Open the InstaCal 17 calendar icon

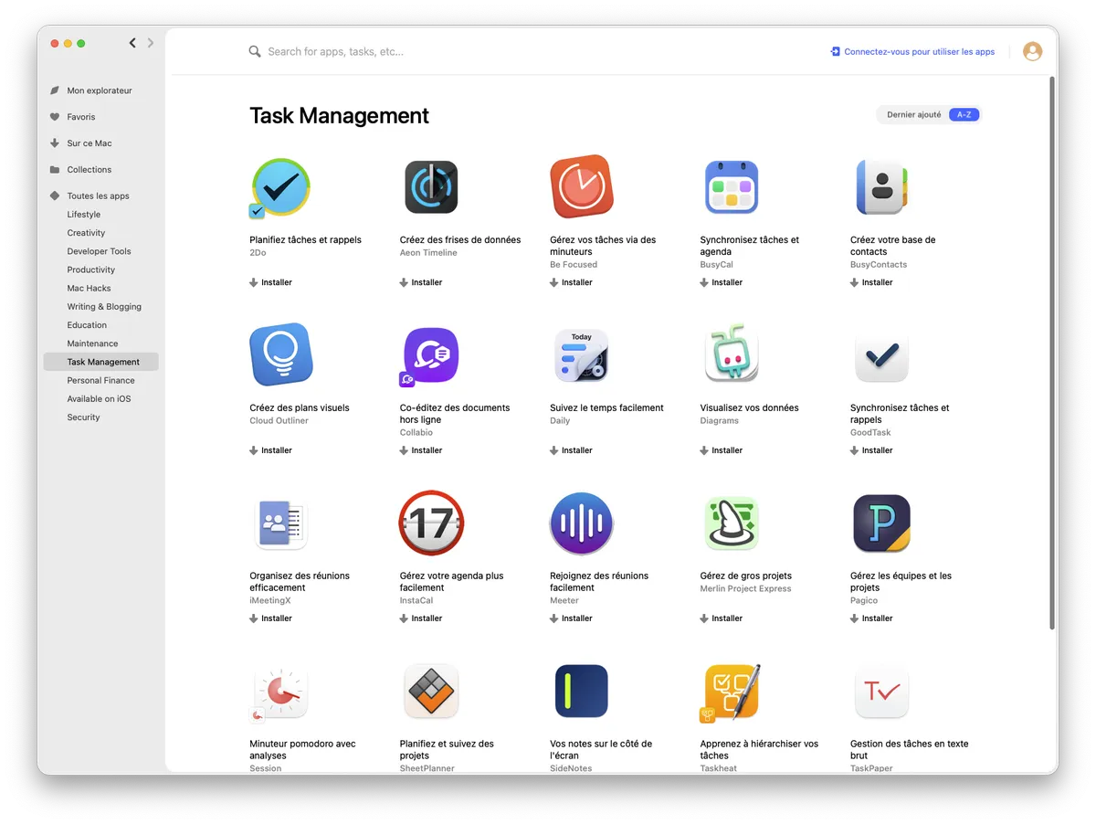(x=431, y=523)
